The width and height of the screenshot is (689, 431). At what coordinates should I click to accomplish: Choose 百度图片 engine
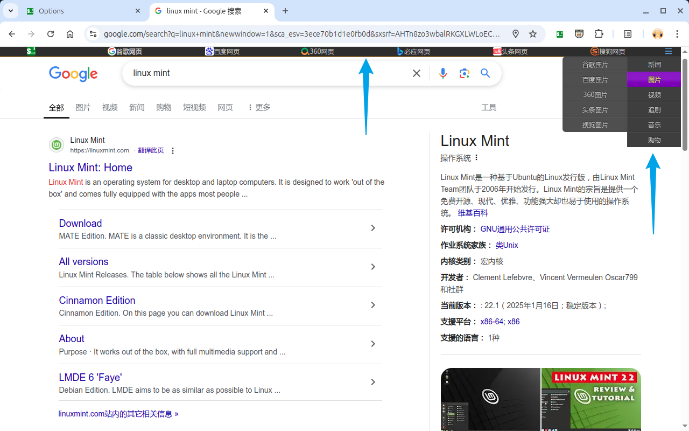click(595, 80)
